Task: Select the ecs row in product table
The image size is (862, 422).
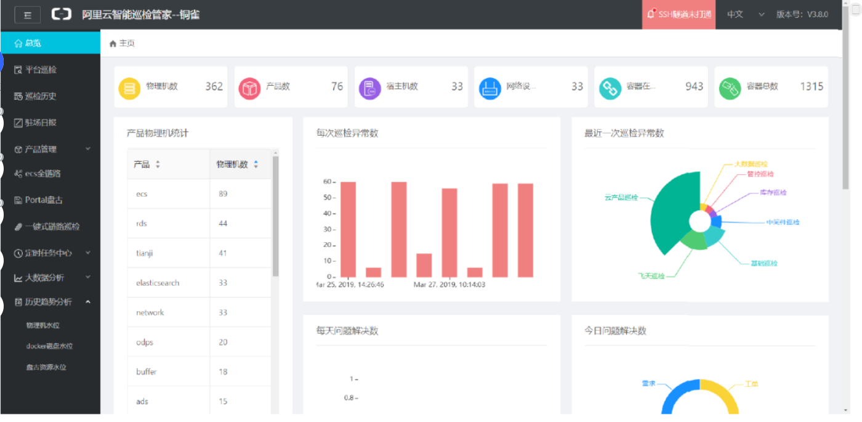Action: pos(199,194)
